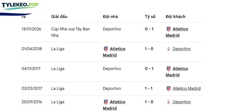Click the 04/11/2017 match date

pyautogui.click(x=31, y=69)
